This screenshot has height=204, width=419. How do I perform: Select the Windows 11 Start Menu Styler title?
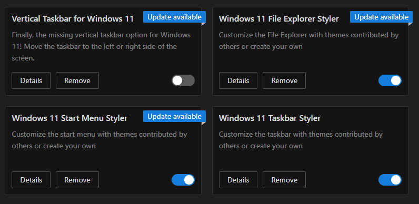(x=69, y=118)
